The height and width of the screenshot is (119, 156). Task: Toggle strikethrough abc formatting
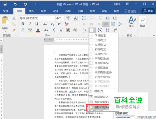click(45, 24)
